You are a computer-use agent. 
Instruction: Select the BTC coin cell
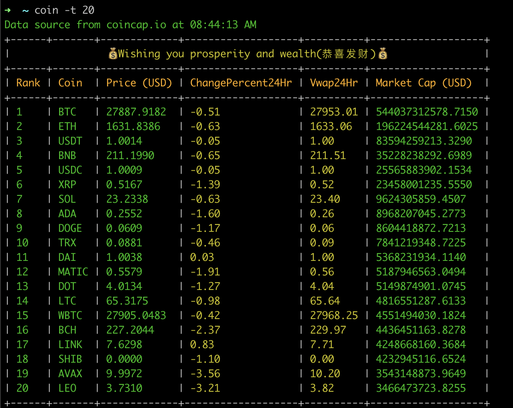click(x=67, y=112)
